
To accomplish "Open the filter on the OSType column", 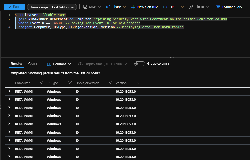I will [70, 83].
